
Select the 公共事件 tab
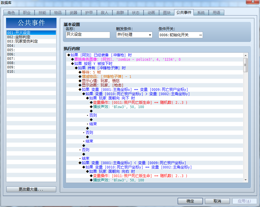[x=184, y=12]
